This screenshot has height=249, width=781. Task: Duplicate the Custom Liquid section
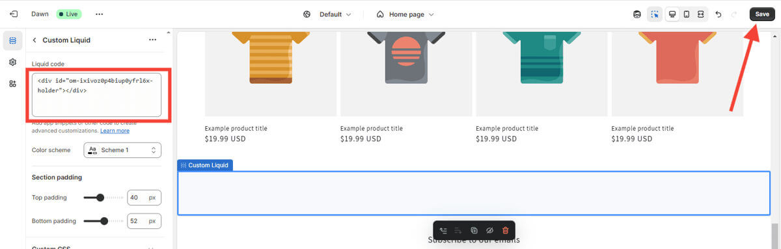tap(474, 230)
